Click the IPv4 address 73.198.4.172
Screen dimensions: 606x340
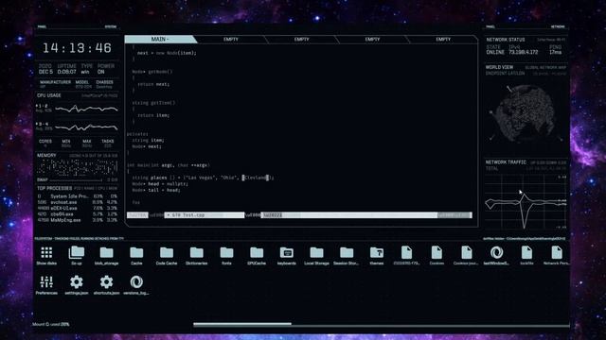(524, 53)
